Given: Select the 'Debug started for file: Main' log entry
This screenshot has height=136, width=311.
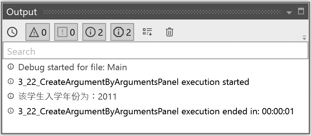Looking at the screenshot, I should [x=155, y=67].
